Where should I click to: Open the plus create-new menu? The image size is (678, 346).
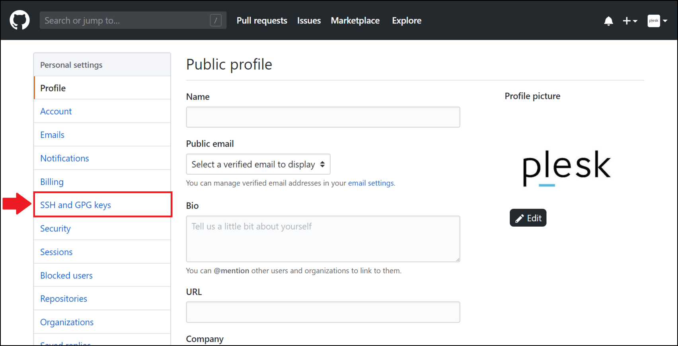coord(630,21)
